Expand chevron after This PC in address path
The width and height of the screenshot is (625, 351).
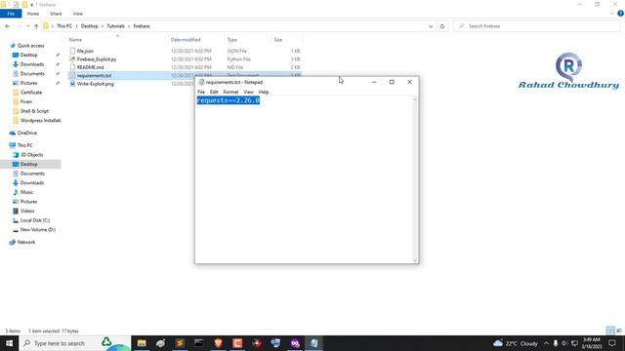76,26
